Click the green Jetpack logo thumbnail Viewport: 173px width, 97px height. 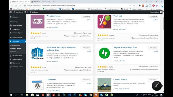pyautogui.click(x=104, y=53)
